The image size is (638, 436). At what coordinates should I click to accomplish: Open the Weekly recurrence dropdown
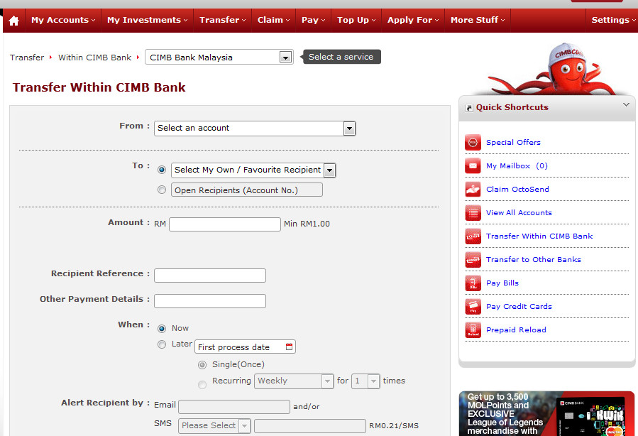pos(294,381)
